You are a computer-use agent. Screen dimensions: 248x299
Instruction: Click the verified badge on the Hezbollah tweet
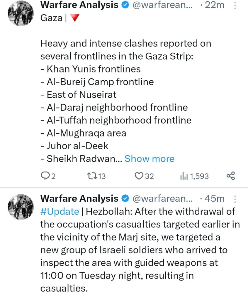click(x=125, y=199)
